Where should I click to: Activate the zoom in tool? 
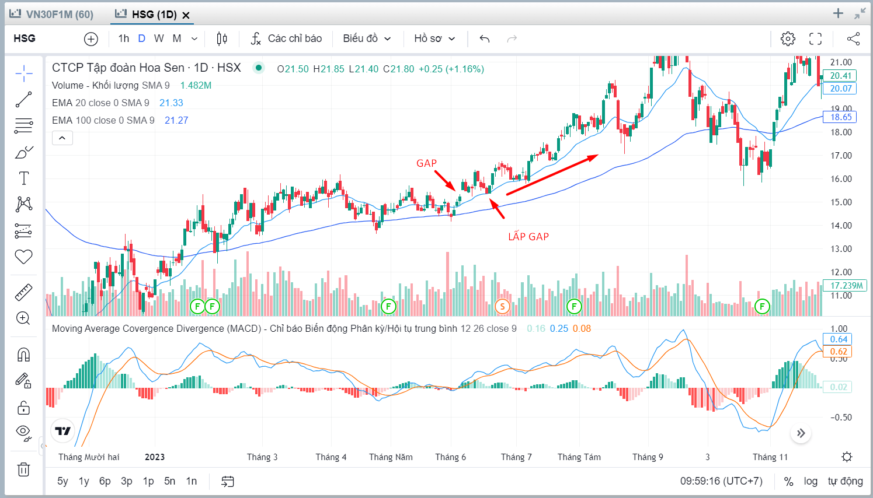[24, 318]
